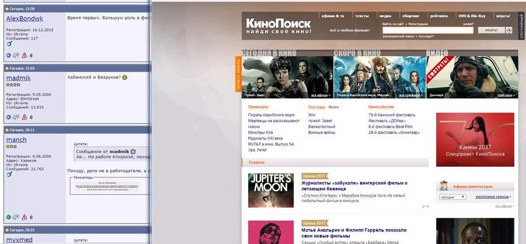Open AlexBondwk's profile link
Screen dimensions: 526x244
point(25,19)
